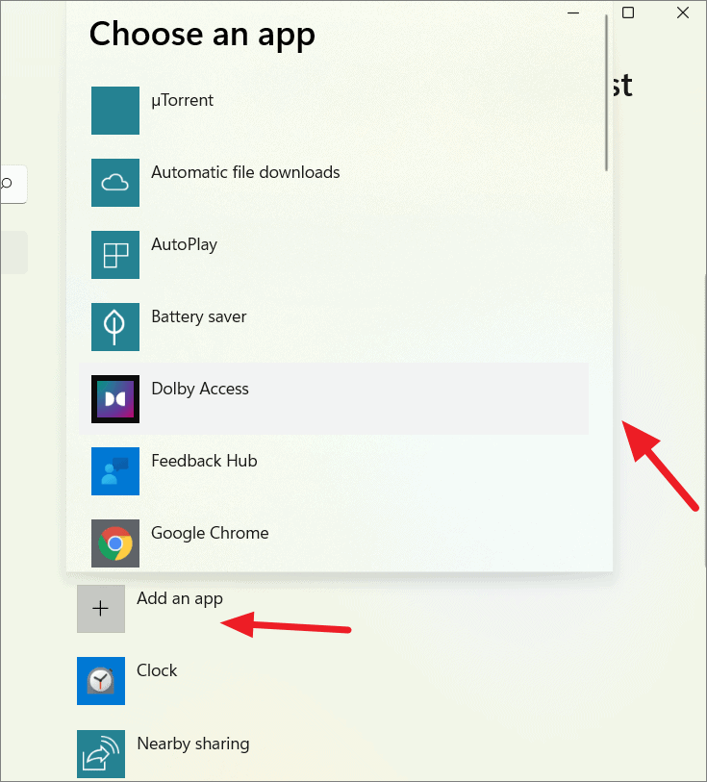
Task: Select the Automatic file downloads cloud icon
Action: pos(115,183)
